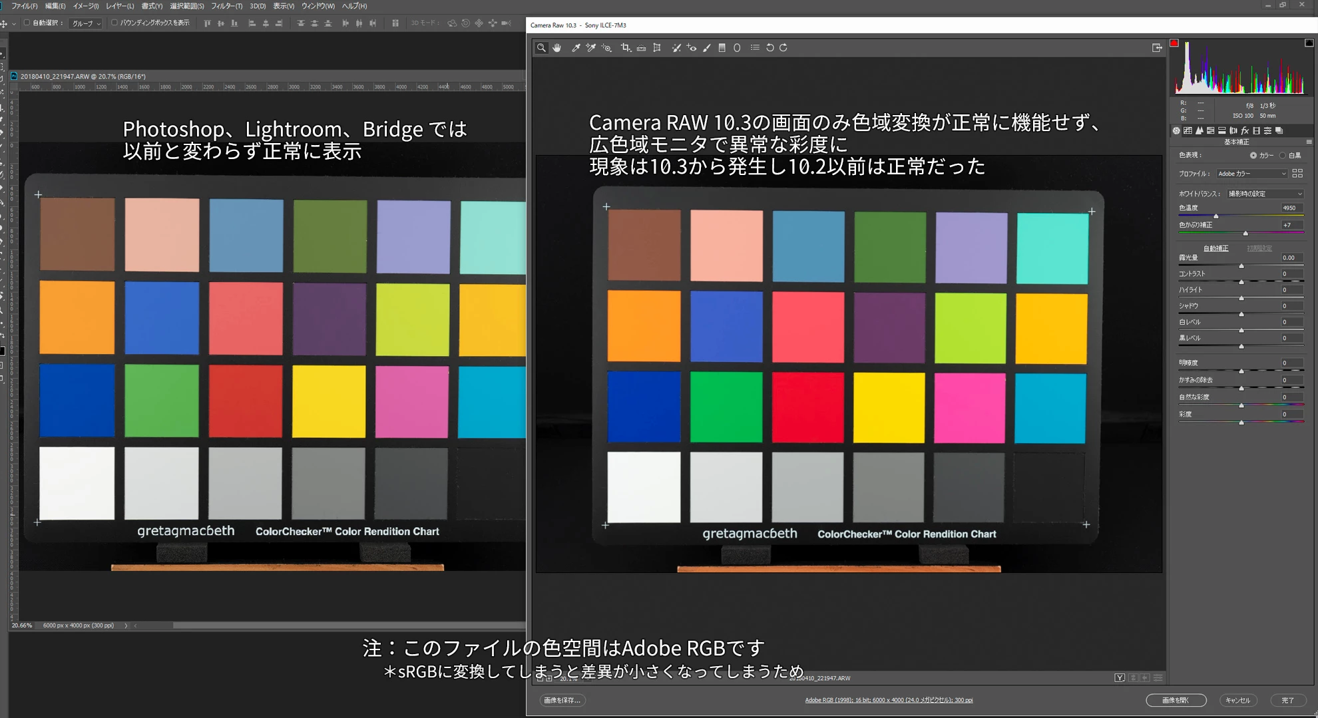Open the profile browser grid icon

point(1297,174)
